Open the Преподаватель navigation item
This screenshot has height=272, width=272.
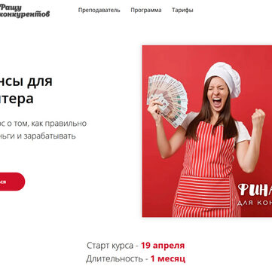click(99, 10)
